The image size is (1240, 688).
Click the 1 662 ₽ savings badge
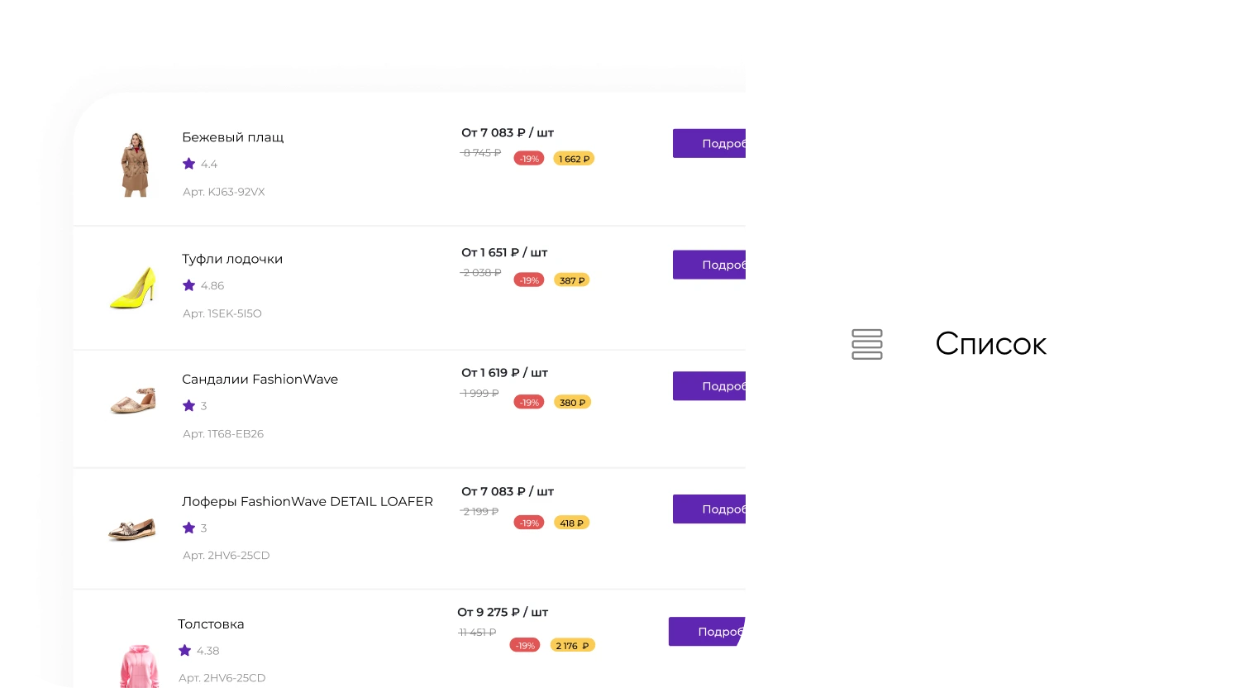(574, 159)
